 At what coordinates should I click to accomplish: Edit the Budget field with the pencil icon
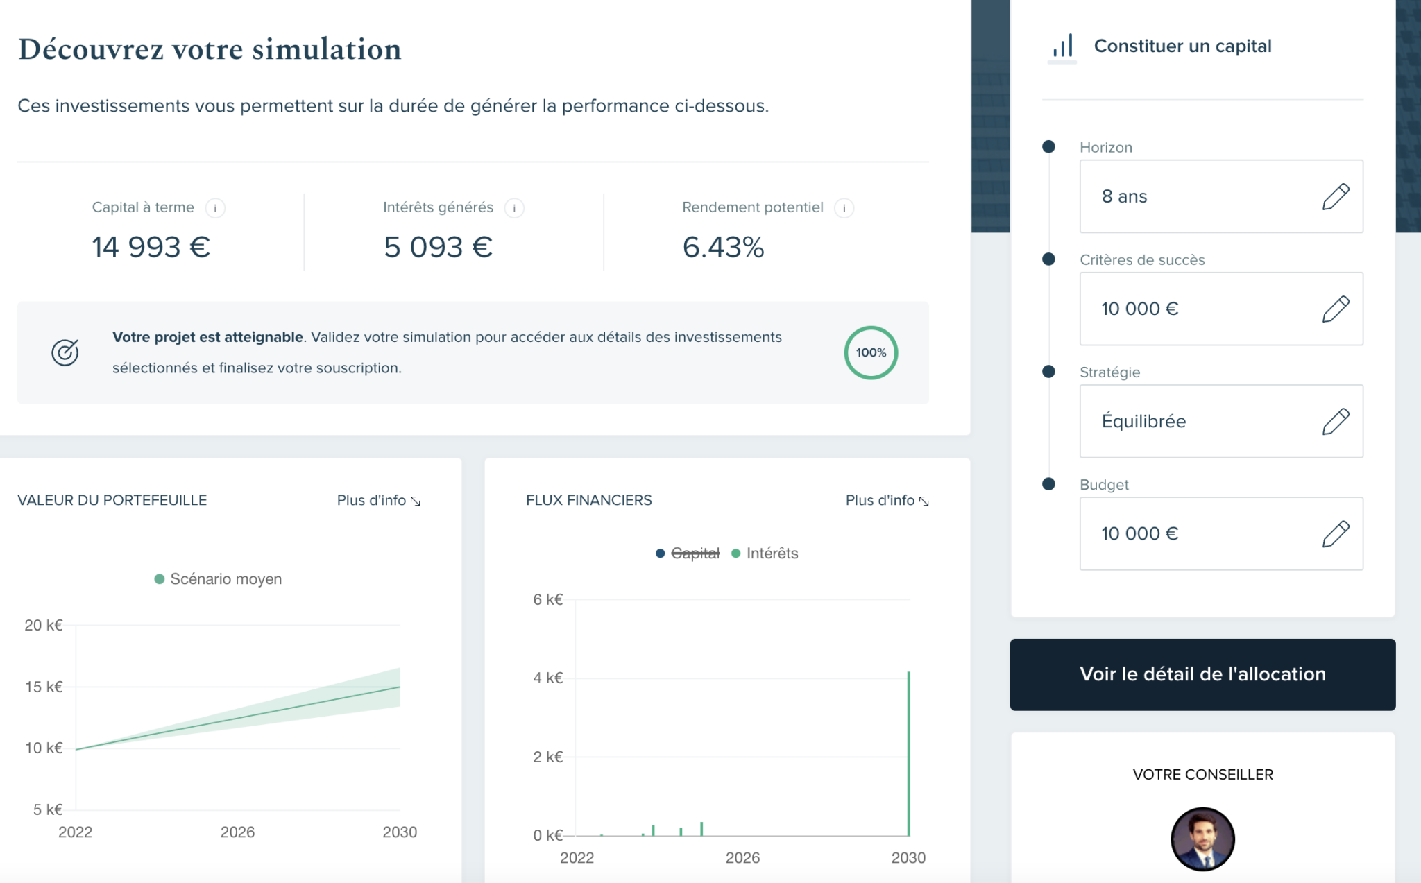coord(1336,533)
